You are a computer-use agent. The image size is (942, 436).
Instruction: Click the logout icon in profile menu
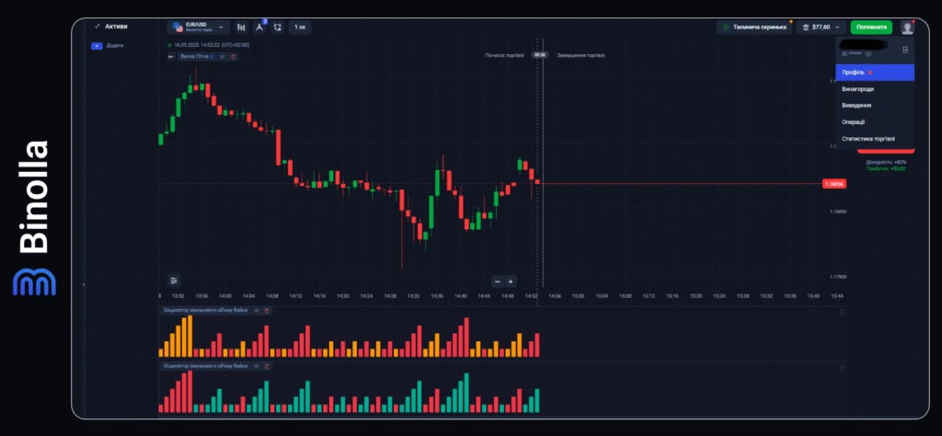[906, 49]
